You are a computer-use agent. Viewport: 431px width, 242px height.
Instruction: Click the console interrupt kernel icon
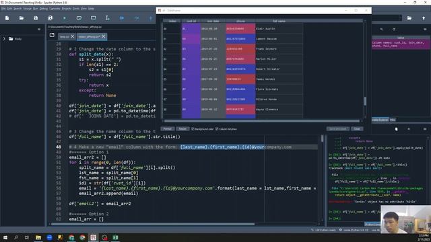[409, 129]
